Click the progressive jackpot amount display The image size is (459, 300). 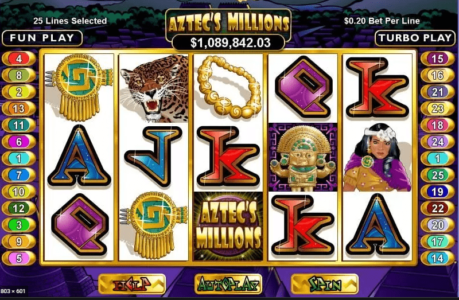coord(230,42)
